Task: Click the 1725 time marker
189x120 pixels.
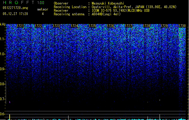Action: click(x=92, y=26)
